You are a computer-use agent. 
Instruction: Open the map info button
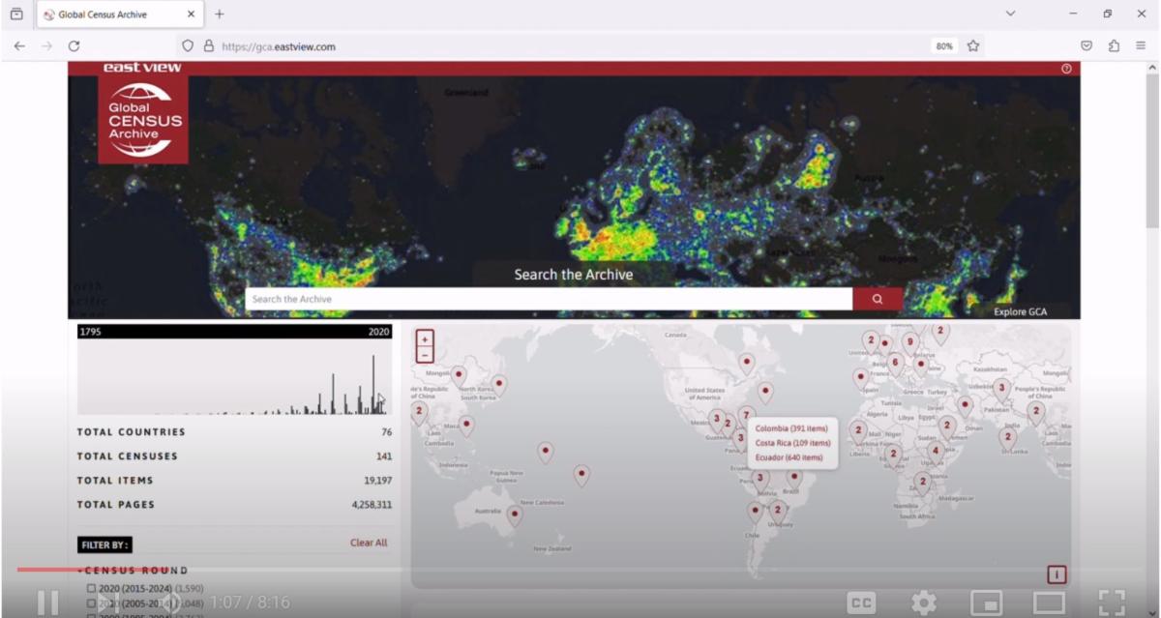pos(1056,574)
